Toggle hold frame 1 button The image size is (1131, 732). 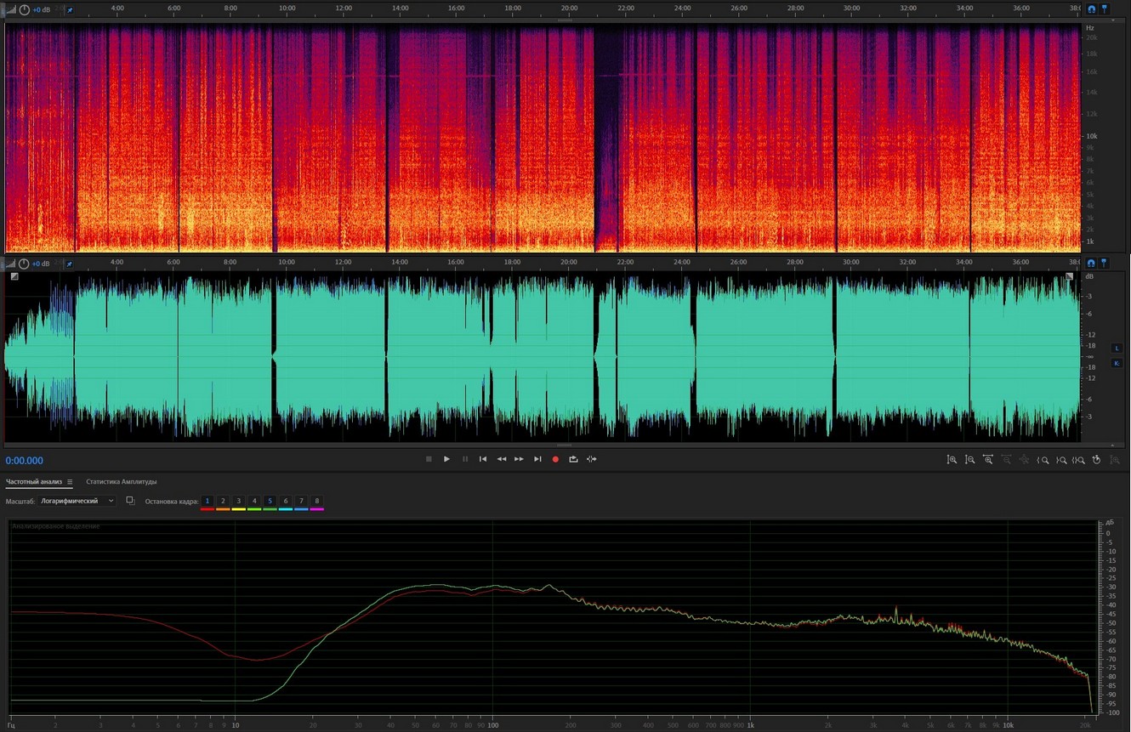pyautogui.click(x=207, y=502)
